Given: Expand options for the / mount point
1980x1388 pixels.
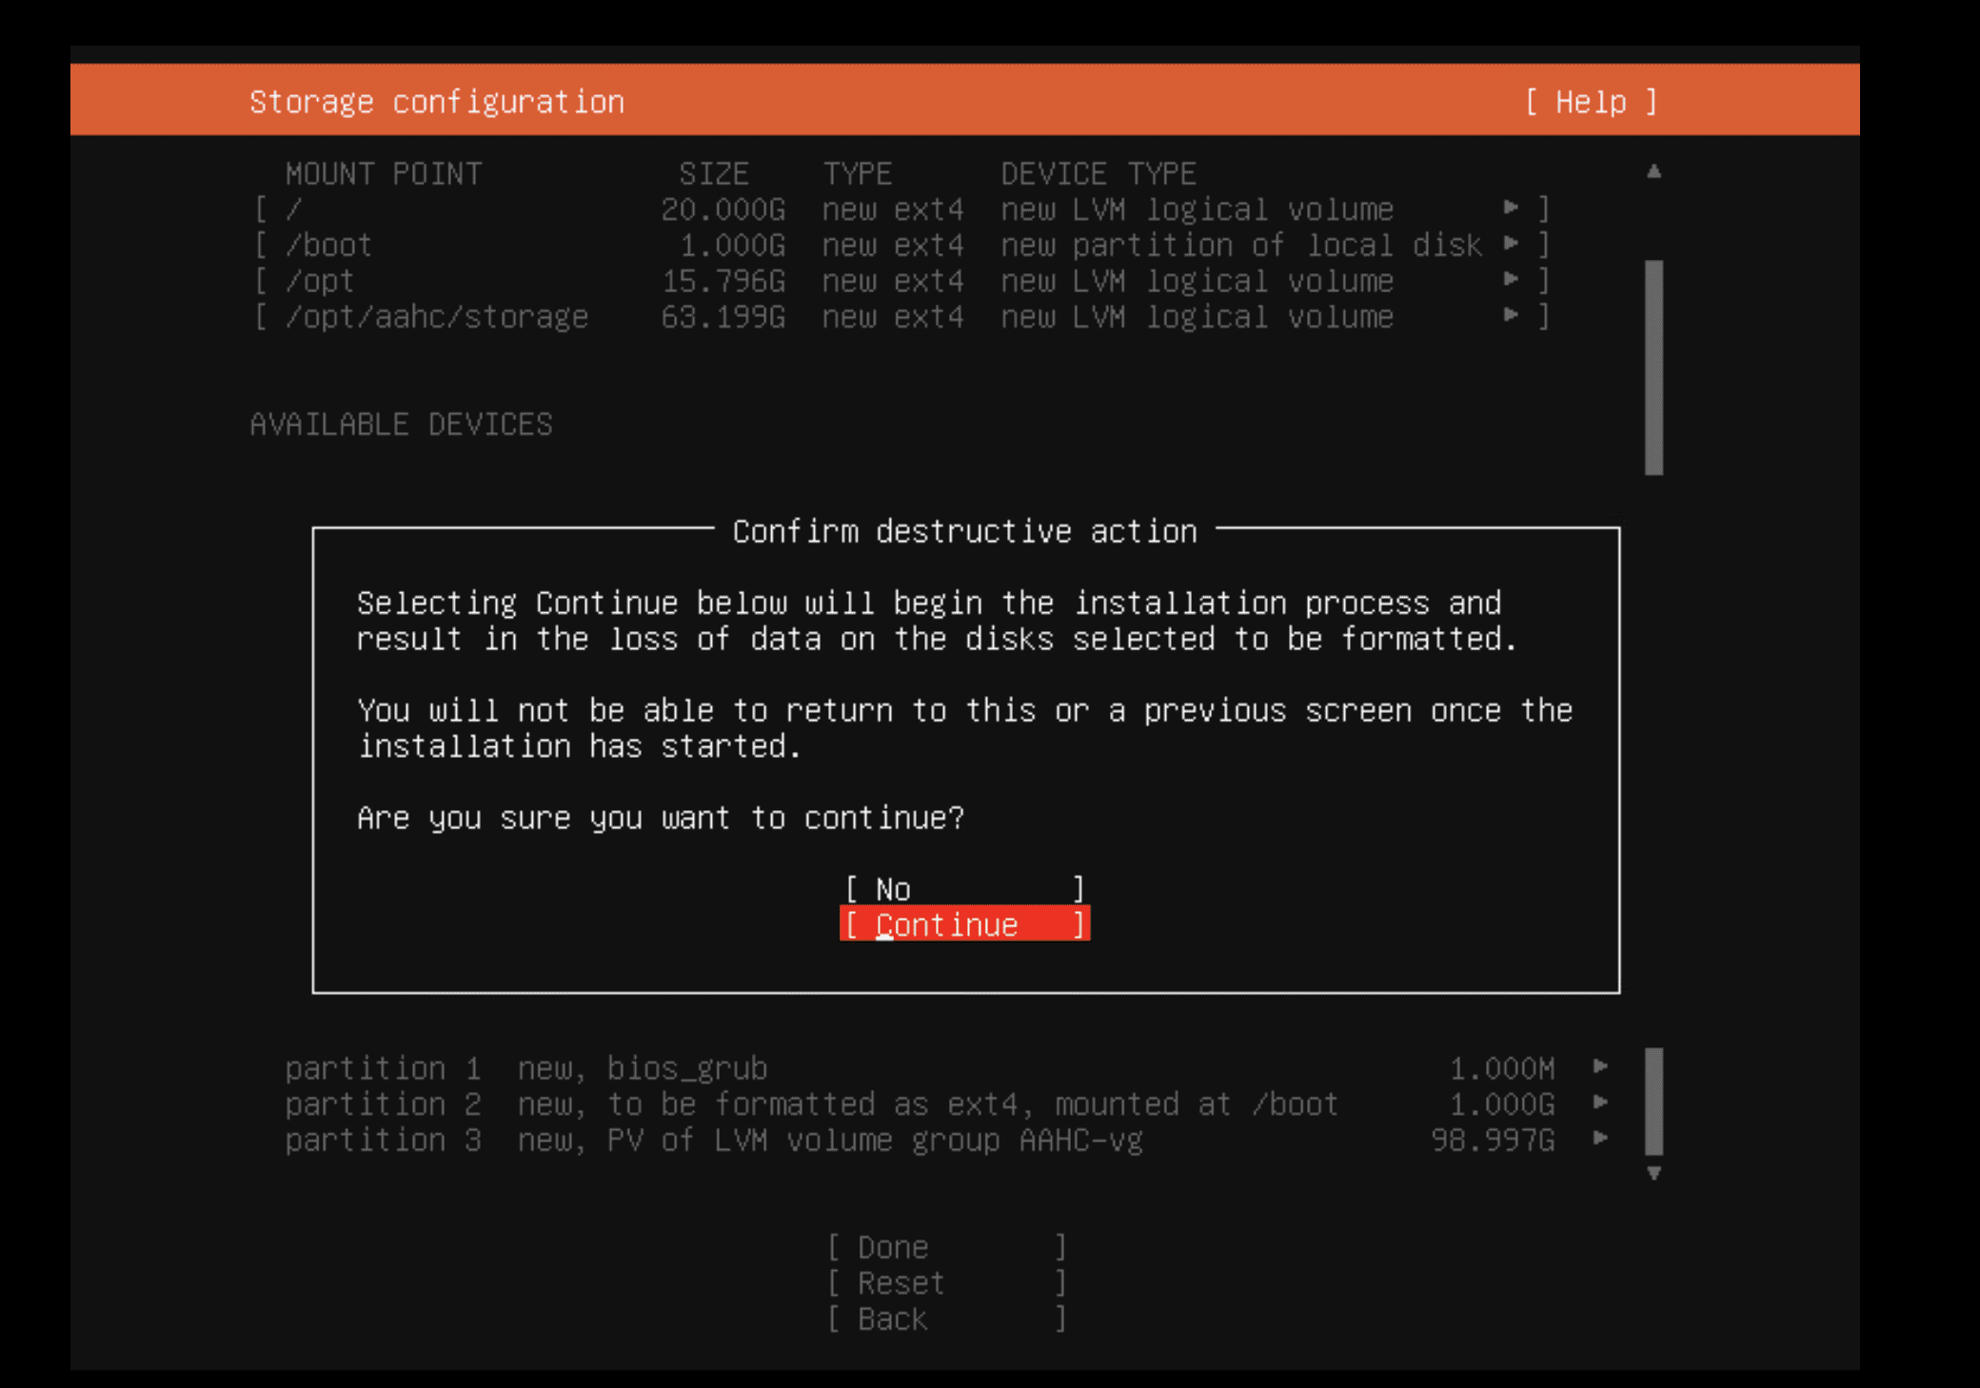Looking at the screenshot, I should 1512,208.
